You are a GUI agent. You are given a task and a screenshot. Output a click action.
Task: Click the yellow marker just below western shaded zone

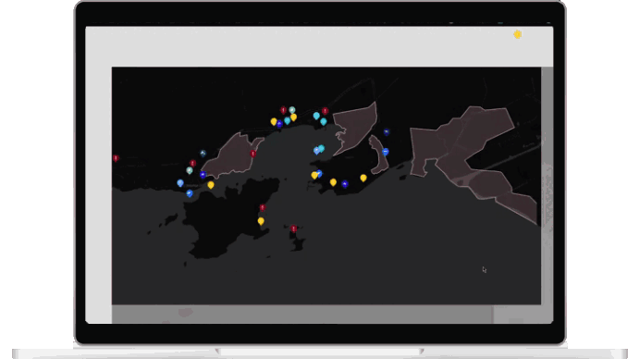tap(211, 185)
